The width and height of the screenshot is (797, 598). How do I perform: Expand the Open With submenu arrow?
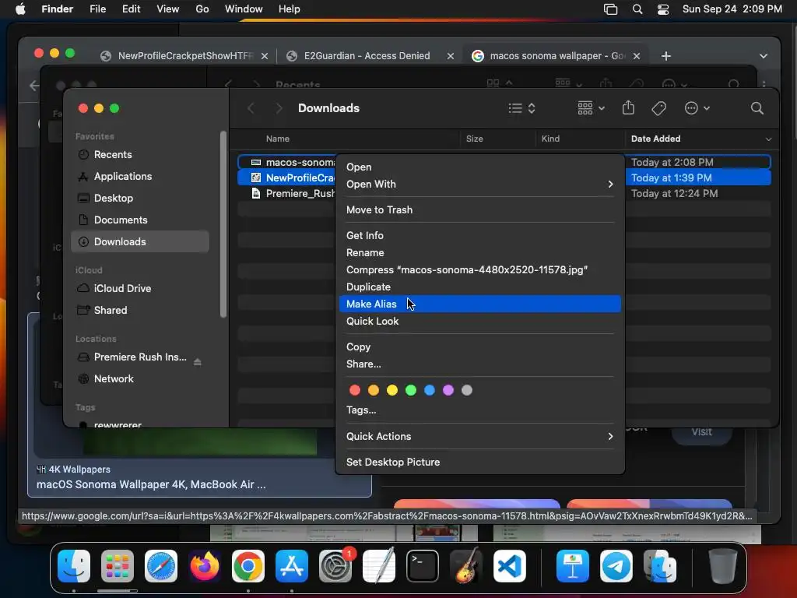tap(610, 184)
